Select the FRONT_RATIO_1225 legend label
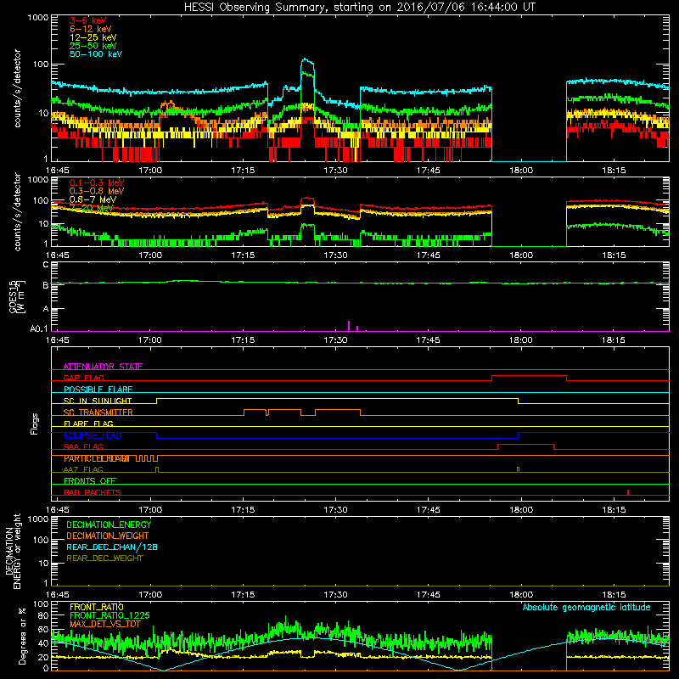This screenshot has width=679, height=679. (x=109, y=615)
